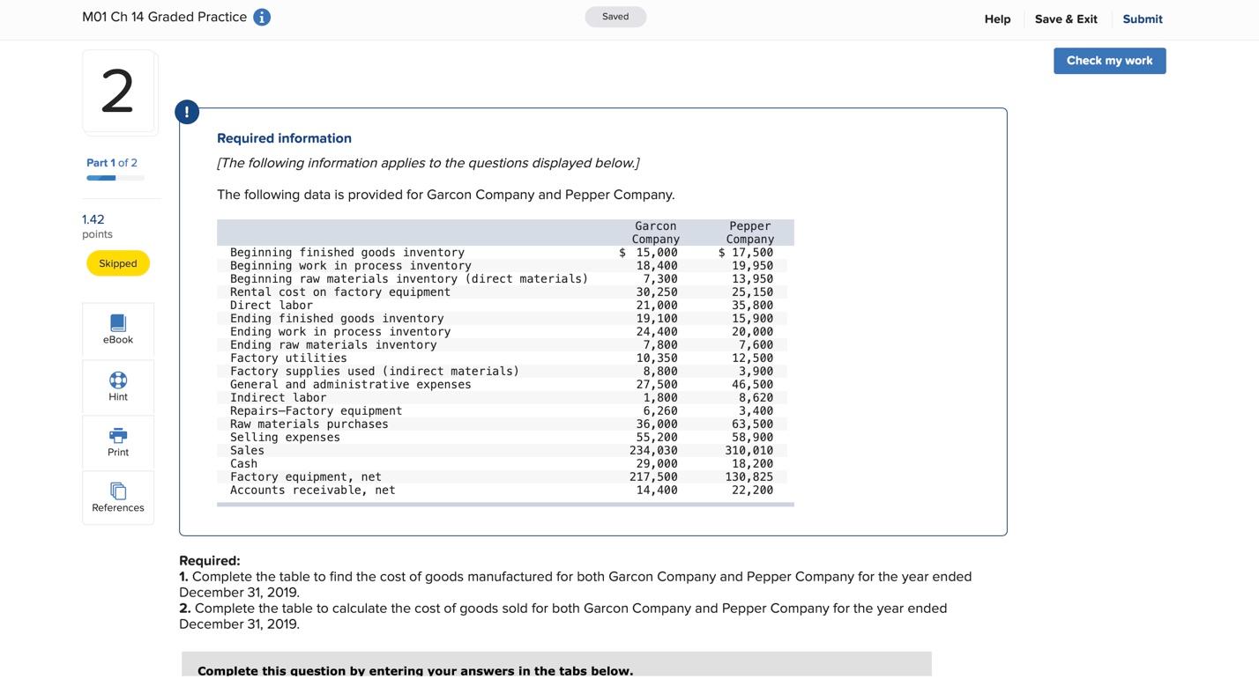Click the Beginning work in process inventory label
The height and width of the screenshot is (679, 1259).
[351, 266]
